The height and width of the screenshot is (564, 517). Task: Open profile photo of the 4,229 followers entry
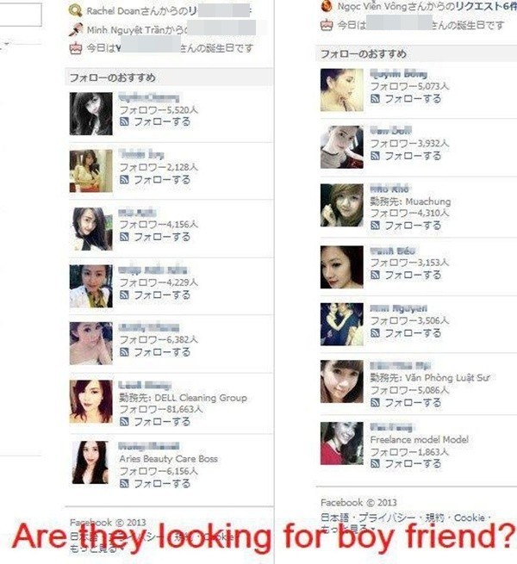pyautogui.click(x=91, y=287)
